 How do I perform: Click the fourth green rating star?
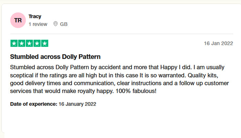37,43
